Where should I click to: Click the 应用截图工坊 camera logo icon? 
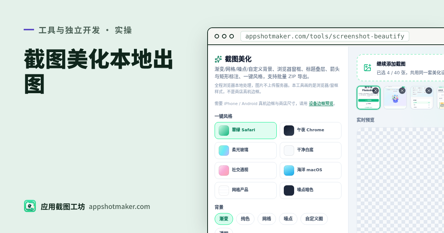[x=30, y=206]
